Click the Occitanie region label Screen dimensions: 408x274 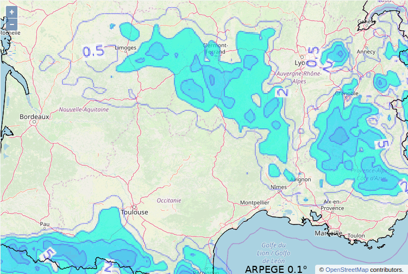point(168,201)
